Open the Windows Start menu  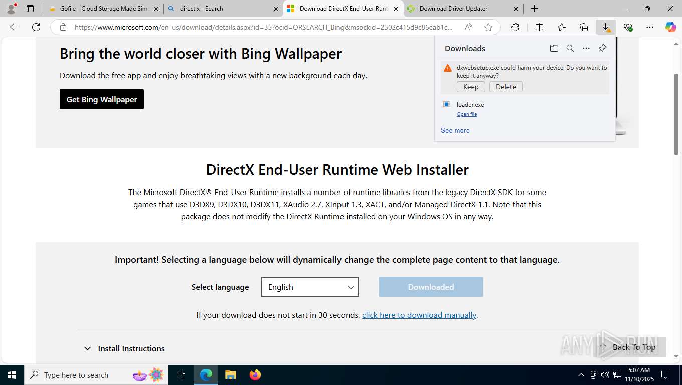tap(12, 375)
